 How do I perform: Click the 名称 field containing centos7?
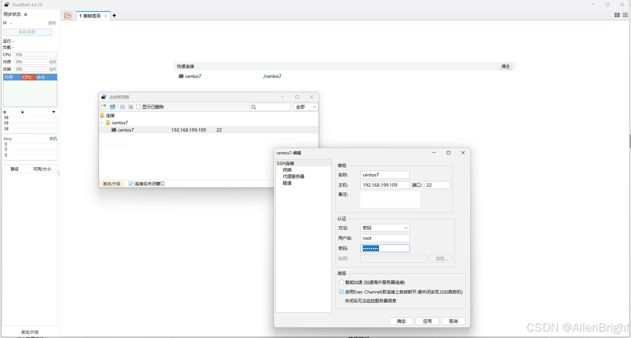tap(385, 175)
